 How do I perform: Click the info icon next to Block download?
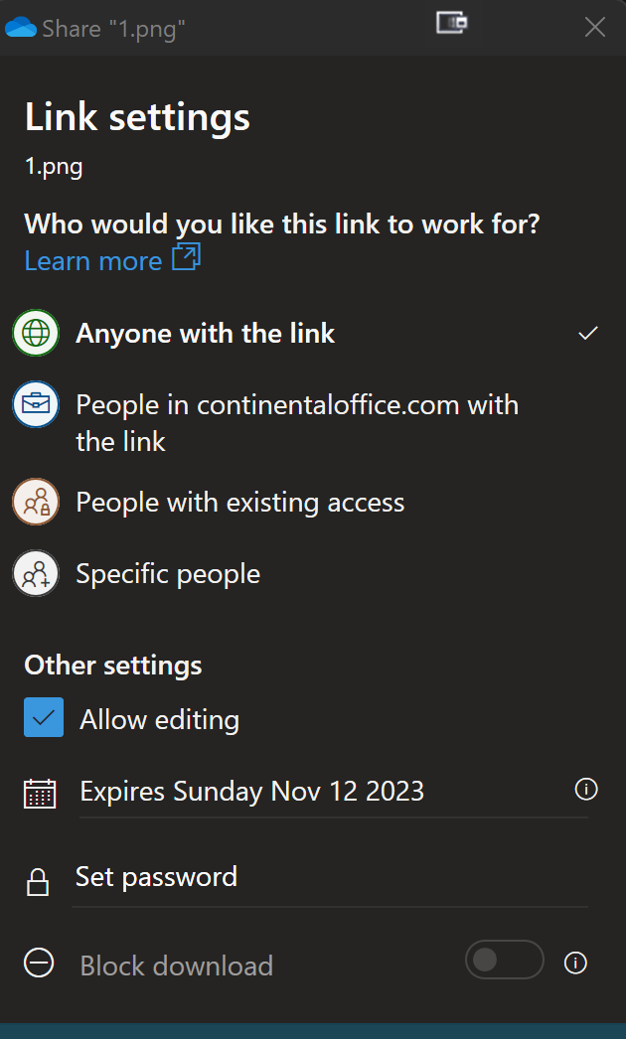tap(575, 963)
